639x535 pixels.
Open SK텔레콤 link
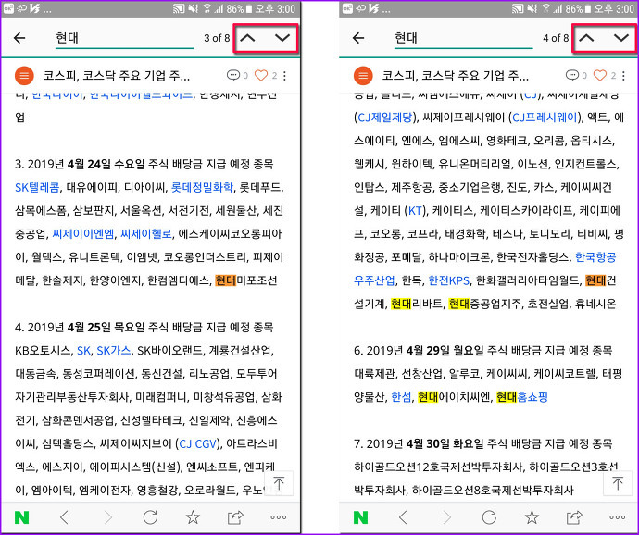coord(37,187)
